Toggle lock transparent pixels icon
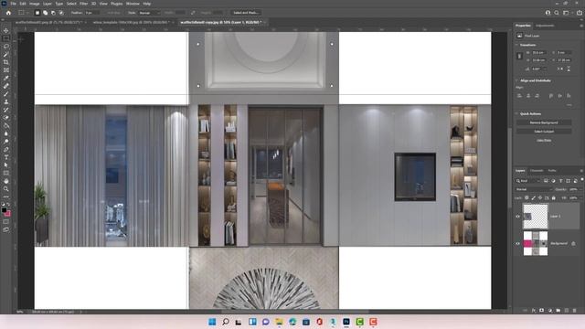Screen dimensions: 585x329 click(x=526, y=198)
